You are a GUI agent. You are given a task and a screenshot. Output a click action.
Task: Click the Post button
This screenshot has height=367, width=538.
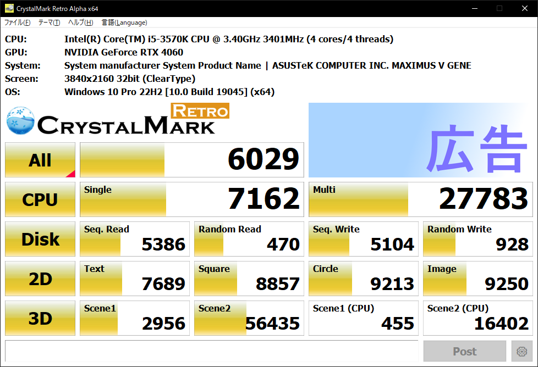(465, 351)
